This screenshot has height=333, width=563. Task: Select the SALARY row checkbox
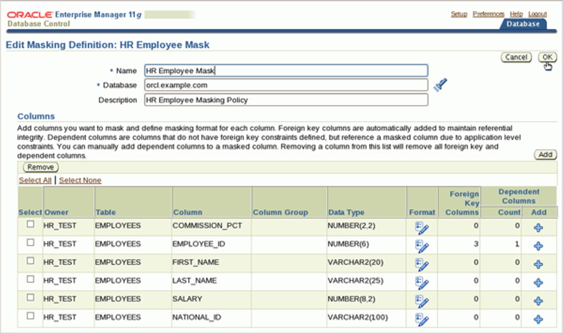31,297
